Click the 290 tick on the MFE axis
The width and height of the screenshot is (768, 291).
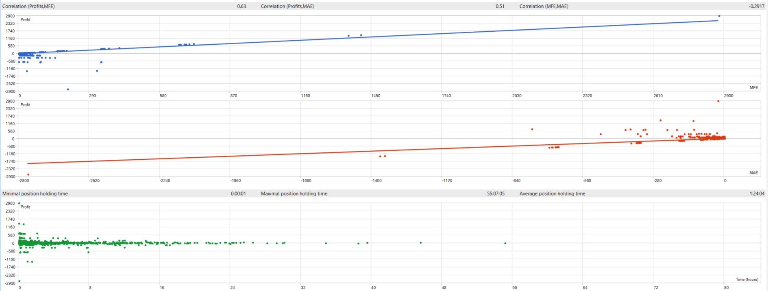[x=92, y=96]
